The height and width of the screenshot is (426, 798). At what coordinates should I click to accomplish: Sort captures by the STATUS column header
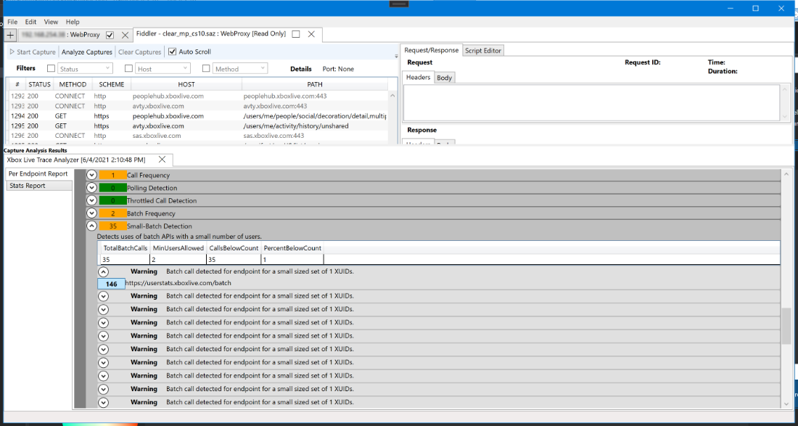pyautogui.click(x=39, y=84)
